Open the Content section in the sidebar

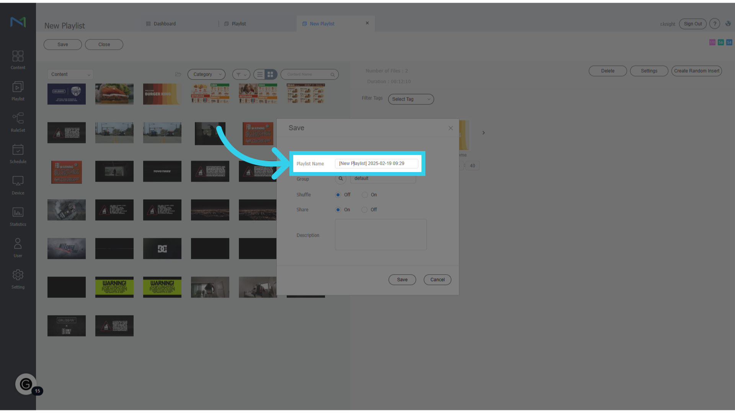pos(18,60)
